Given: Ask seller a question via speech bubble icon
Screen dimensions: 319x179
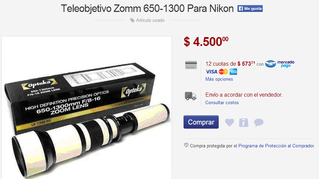Looking at the screenshot, I should tap(259, 123).
